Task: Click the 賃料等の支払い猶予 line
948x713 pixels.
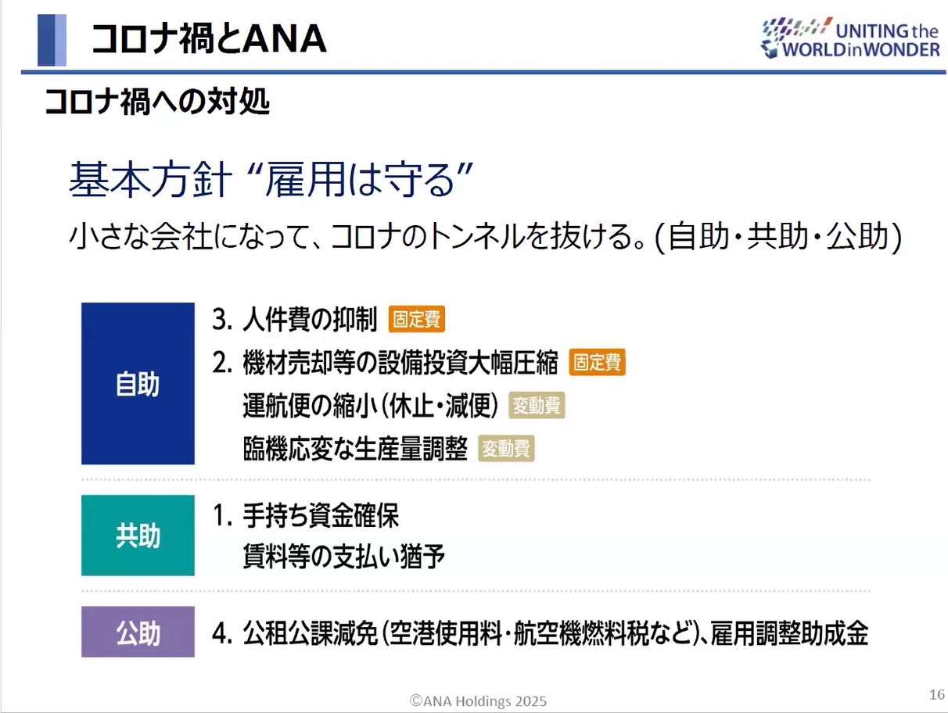Action: tap(344, 557)
